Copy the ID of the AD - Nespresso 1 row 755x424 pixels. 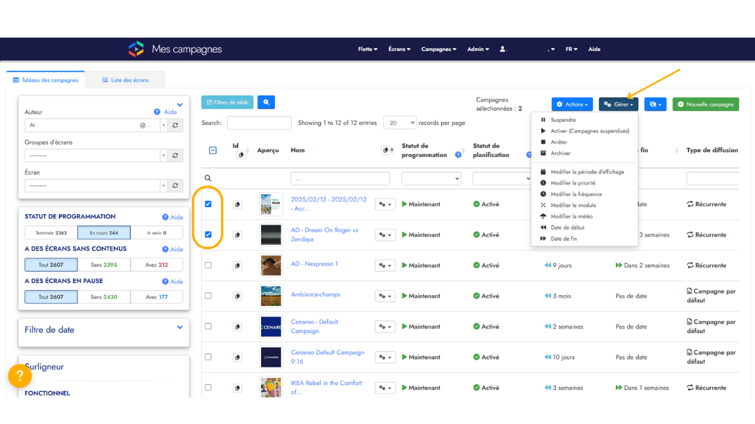(237, 266)
